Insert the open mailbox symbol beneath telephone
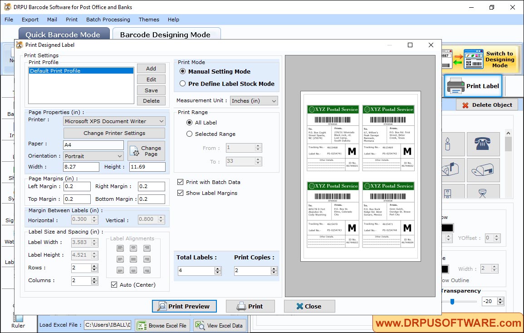524x333 pixels. 483,169
